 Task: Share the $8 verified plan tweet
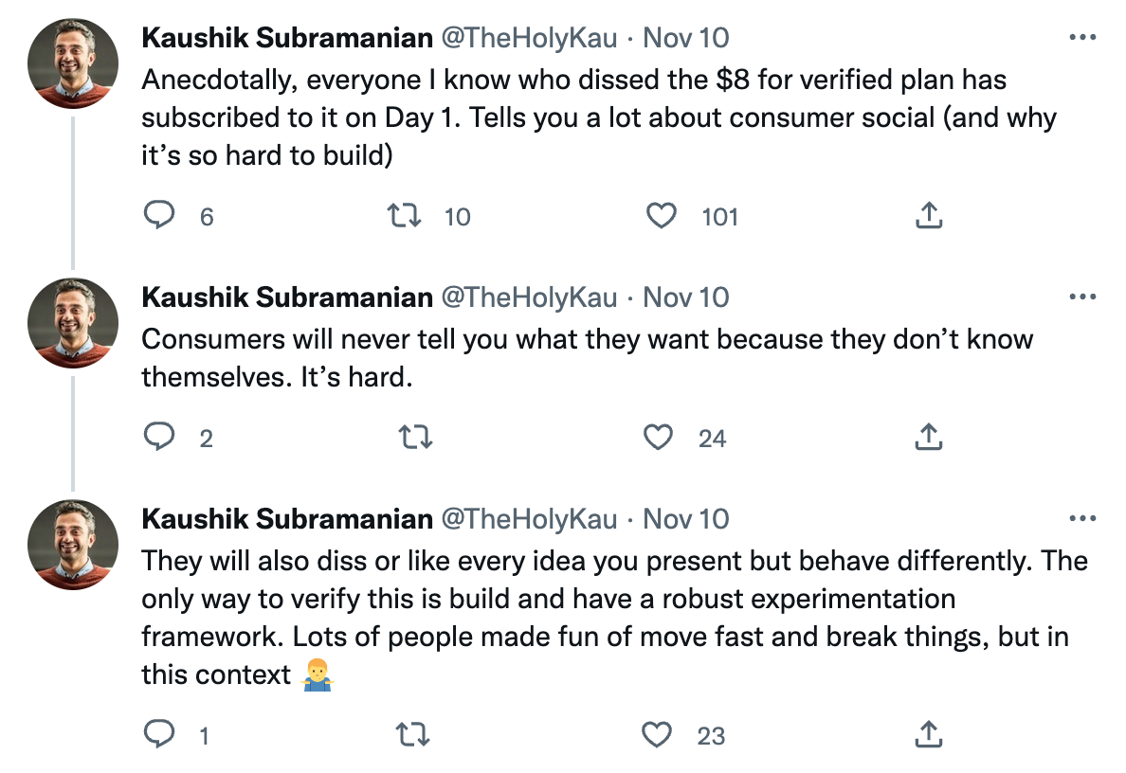click(x=929, y=216)
